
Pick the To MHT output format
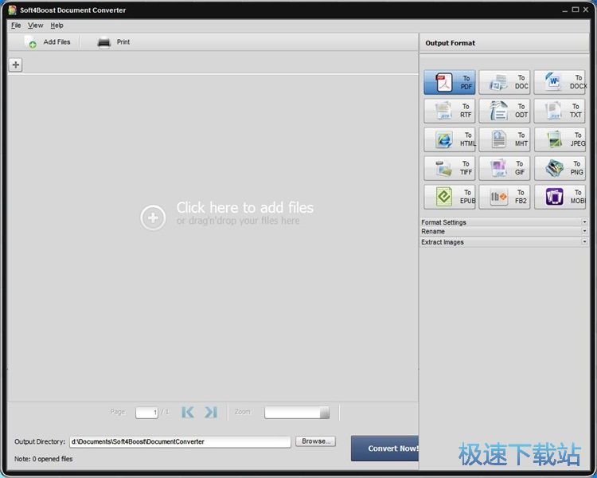point(505,139)
